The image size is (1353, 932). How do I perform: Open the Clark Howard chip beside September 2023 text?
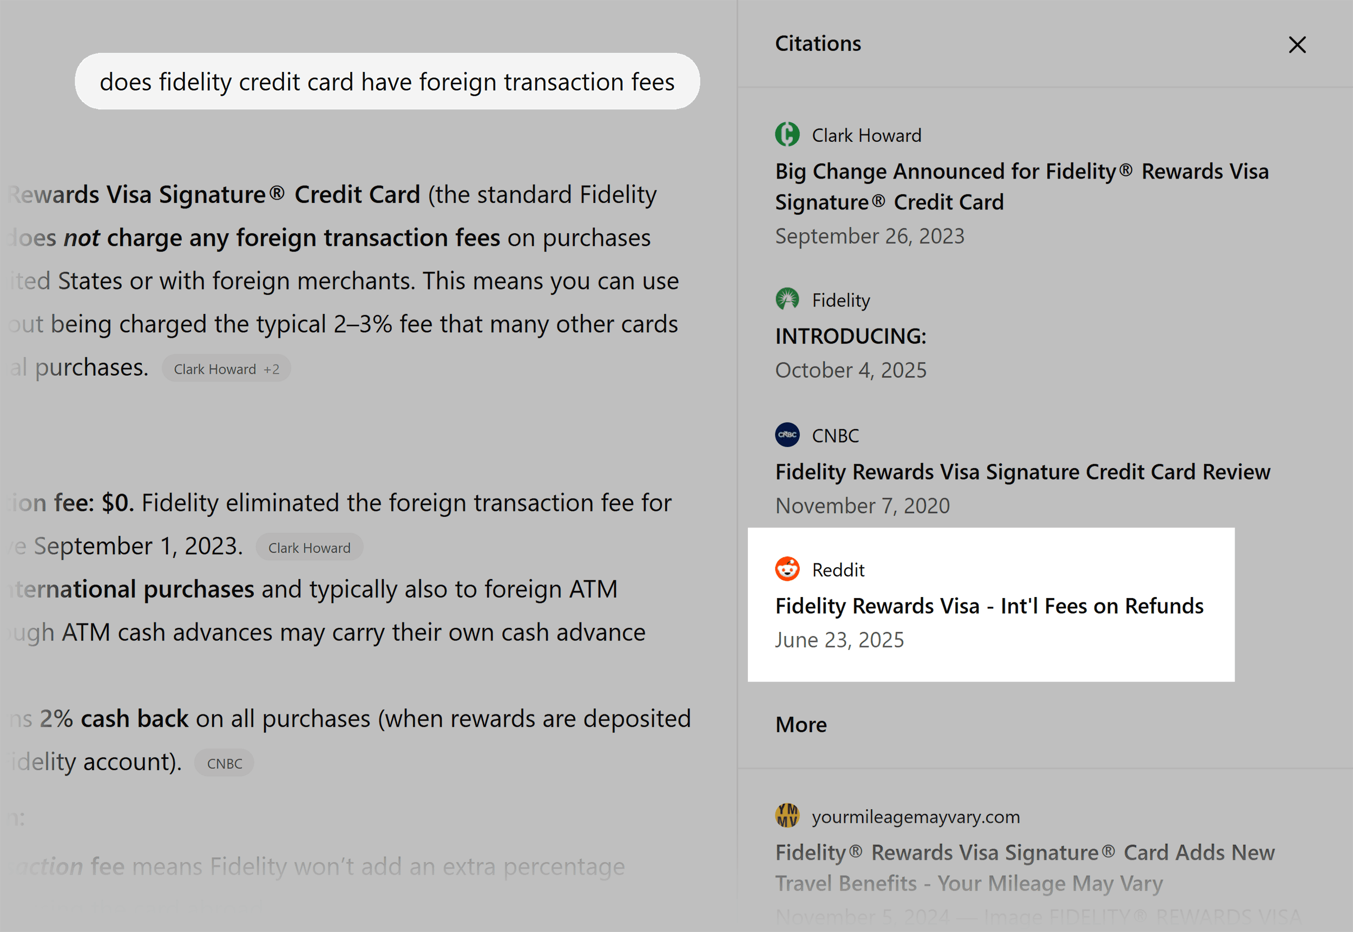click(309, 547)
